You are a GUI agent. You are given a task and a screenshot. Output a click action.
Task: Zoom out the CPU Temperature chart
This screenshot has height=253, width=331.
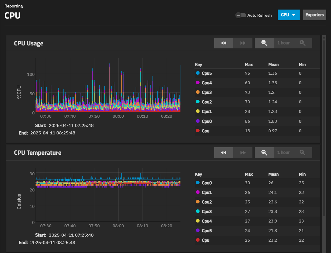pos(264,153)
